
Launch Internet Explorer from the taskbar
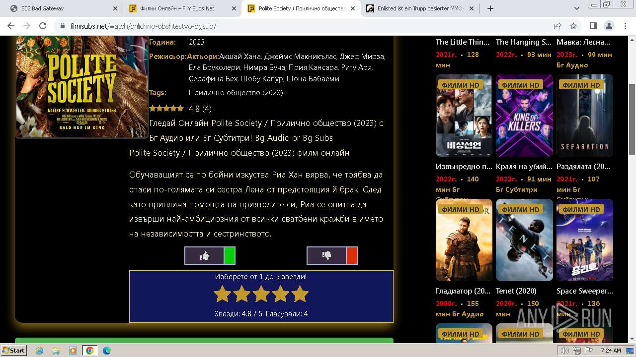pyautogui.click(x=39, y=351)
